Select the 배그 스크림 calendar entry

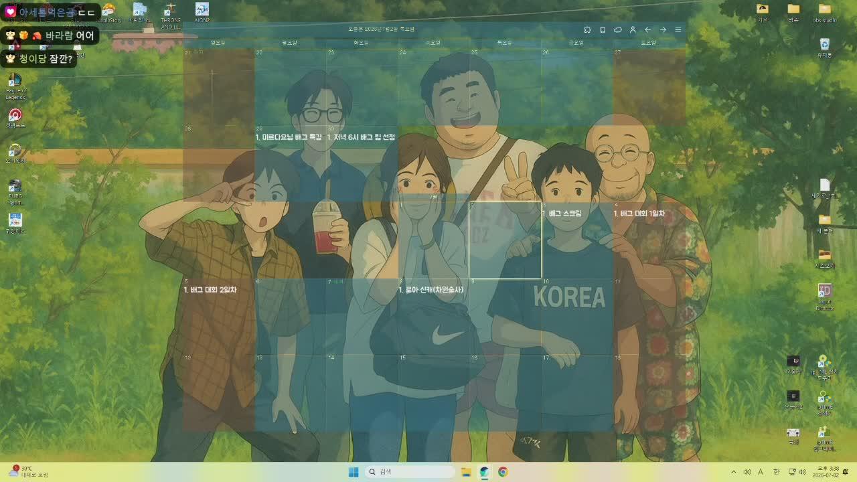[x=562, y=214]
